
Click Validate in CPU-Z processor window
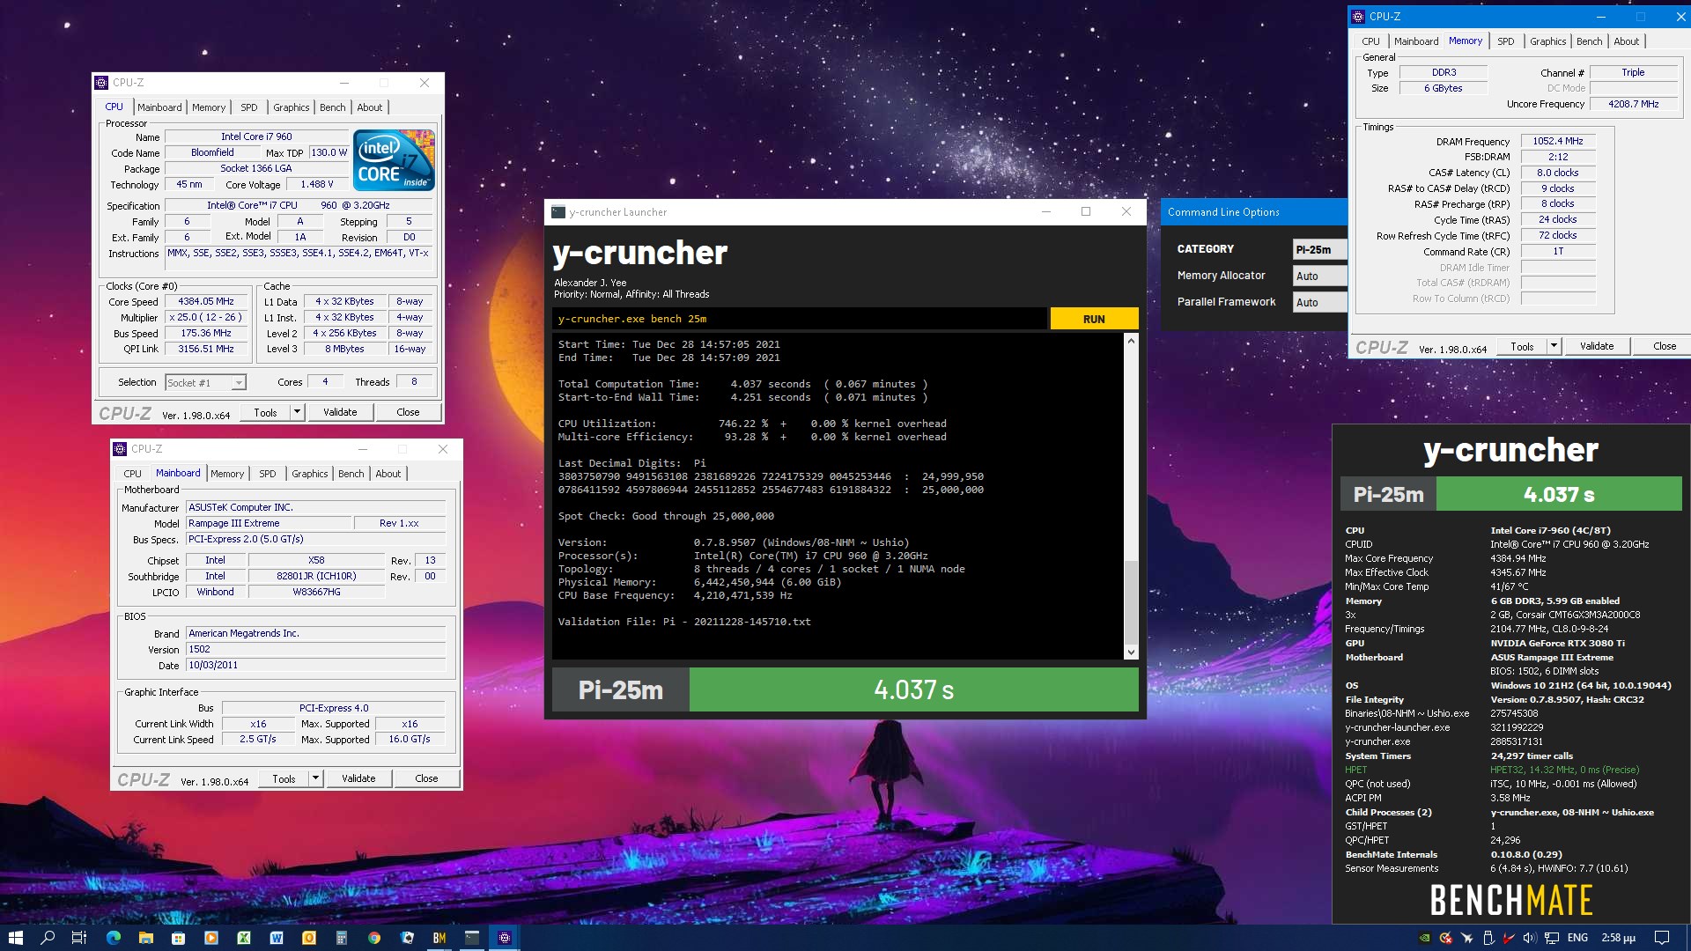pos(340,412)
